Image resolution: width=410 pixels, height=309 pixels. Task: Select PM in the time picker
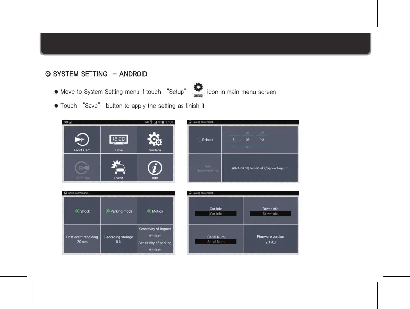pos(262,140)
